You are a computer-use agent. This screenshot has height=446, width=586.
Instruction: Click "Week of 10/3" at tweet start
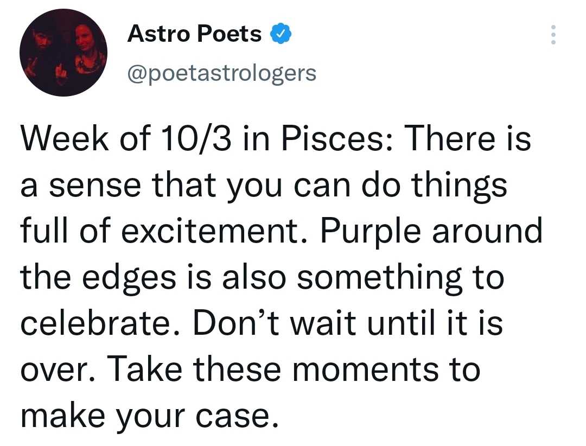click(111, 139)
